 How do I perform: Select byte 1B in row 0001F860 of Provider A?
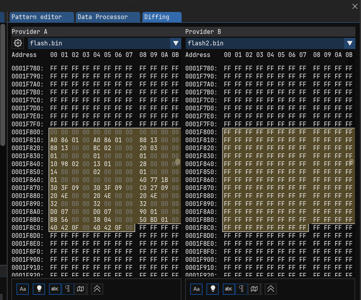point(165,180)
